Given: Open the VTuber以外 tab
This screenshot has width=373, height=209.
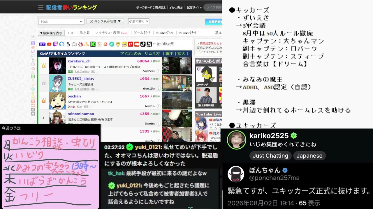Looking at the screenshot, I should [x=187, y=33].
